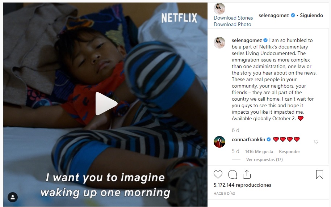
Task: Open connarfranklin's profile picture
Action: pos(219,142)
